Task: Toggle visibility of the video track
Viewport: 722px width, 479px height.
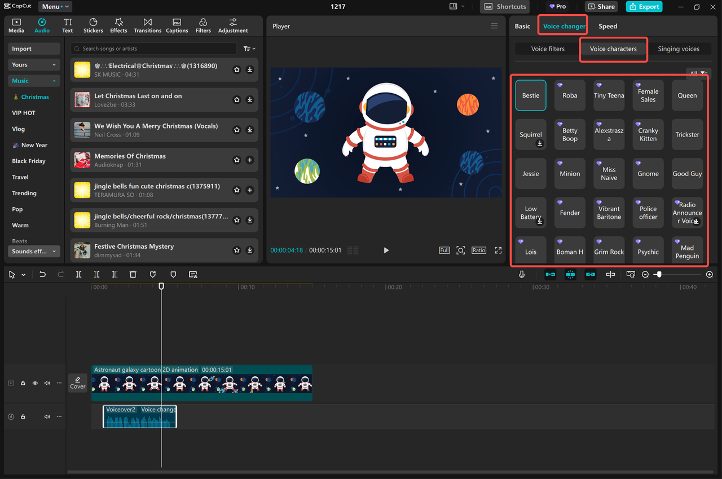Action: (34, 383)
